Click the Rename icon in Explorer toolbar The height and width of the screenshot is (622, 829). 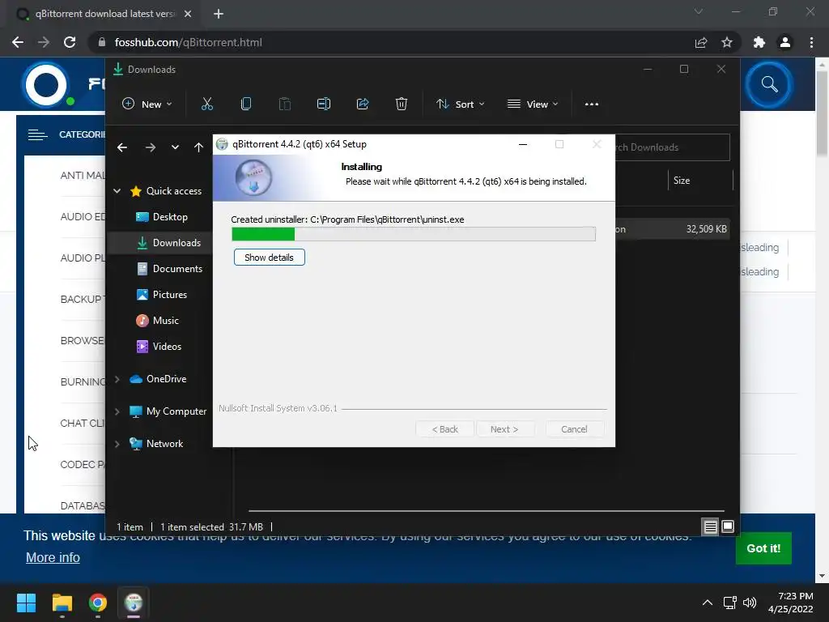(324, 104)
